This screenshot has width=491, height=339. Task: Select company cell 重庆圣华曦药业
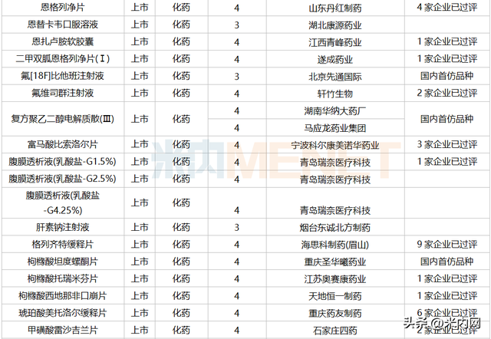(x=335, y=262)
